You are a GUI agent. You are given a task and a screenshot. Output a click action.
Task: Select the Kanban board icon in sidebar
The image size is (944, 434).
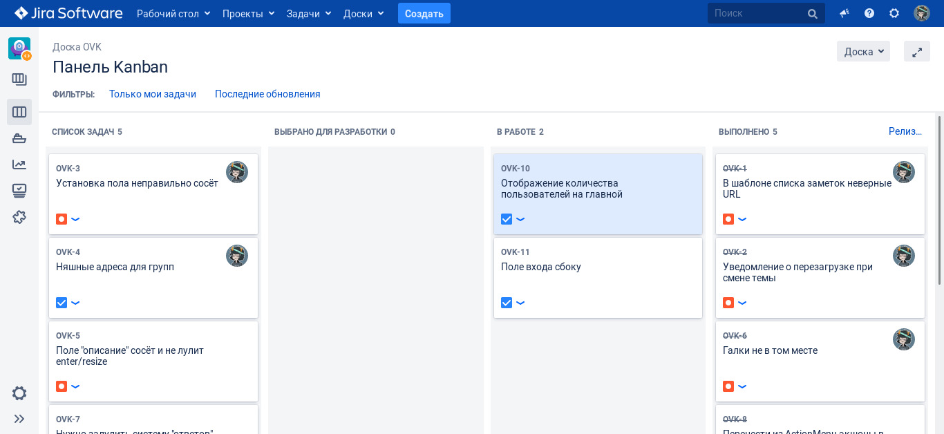(x=19, y=112)
